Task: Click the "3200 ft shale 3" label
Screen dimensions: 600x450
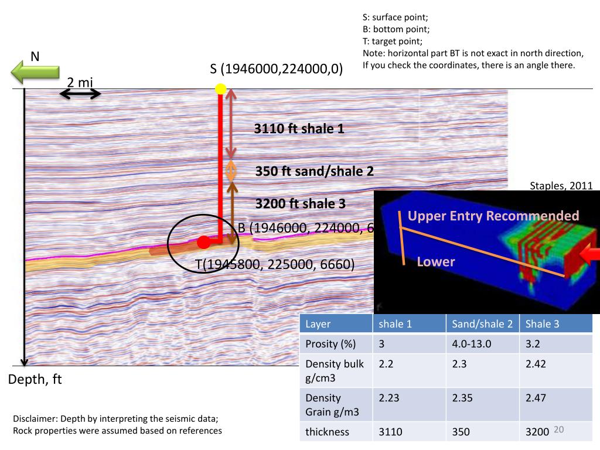Action: pos(301,203)
